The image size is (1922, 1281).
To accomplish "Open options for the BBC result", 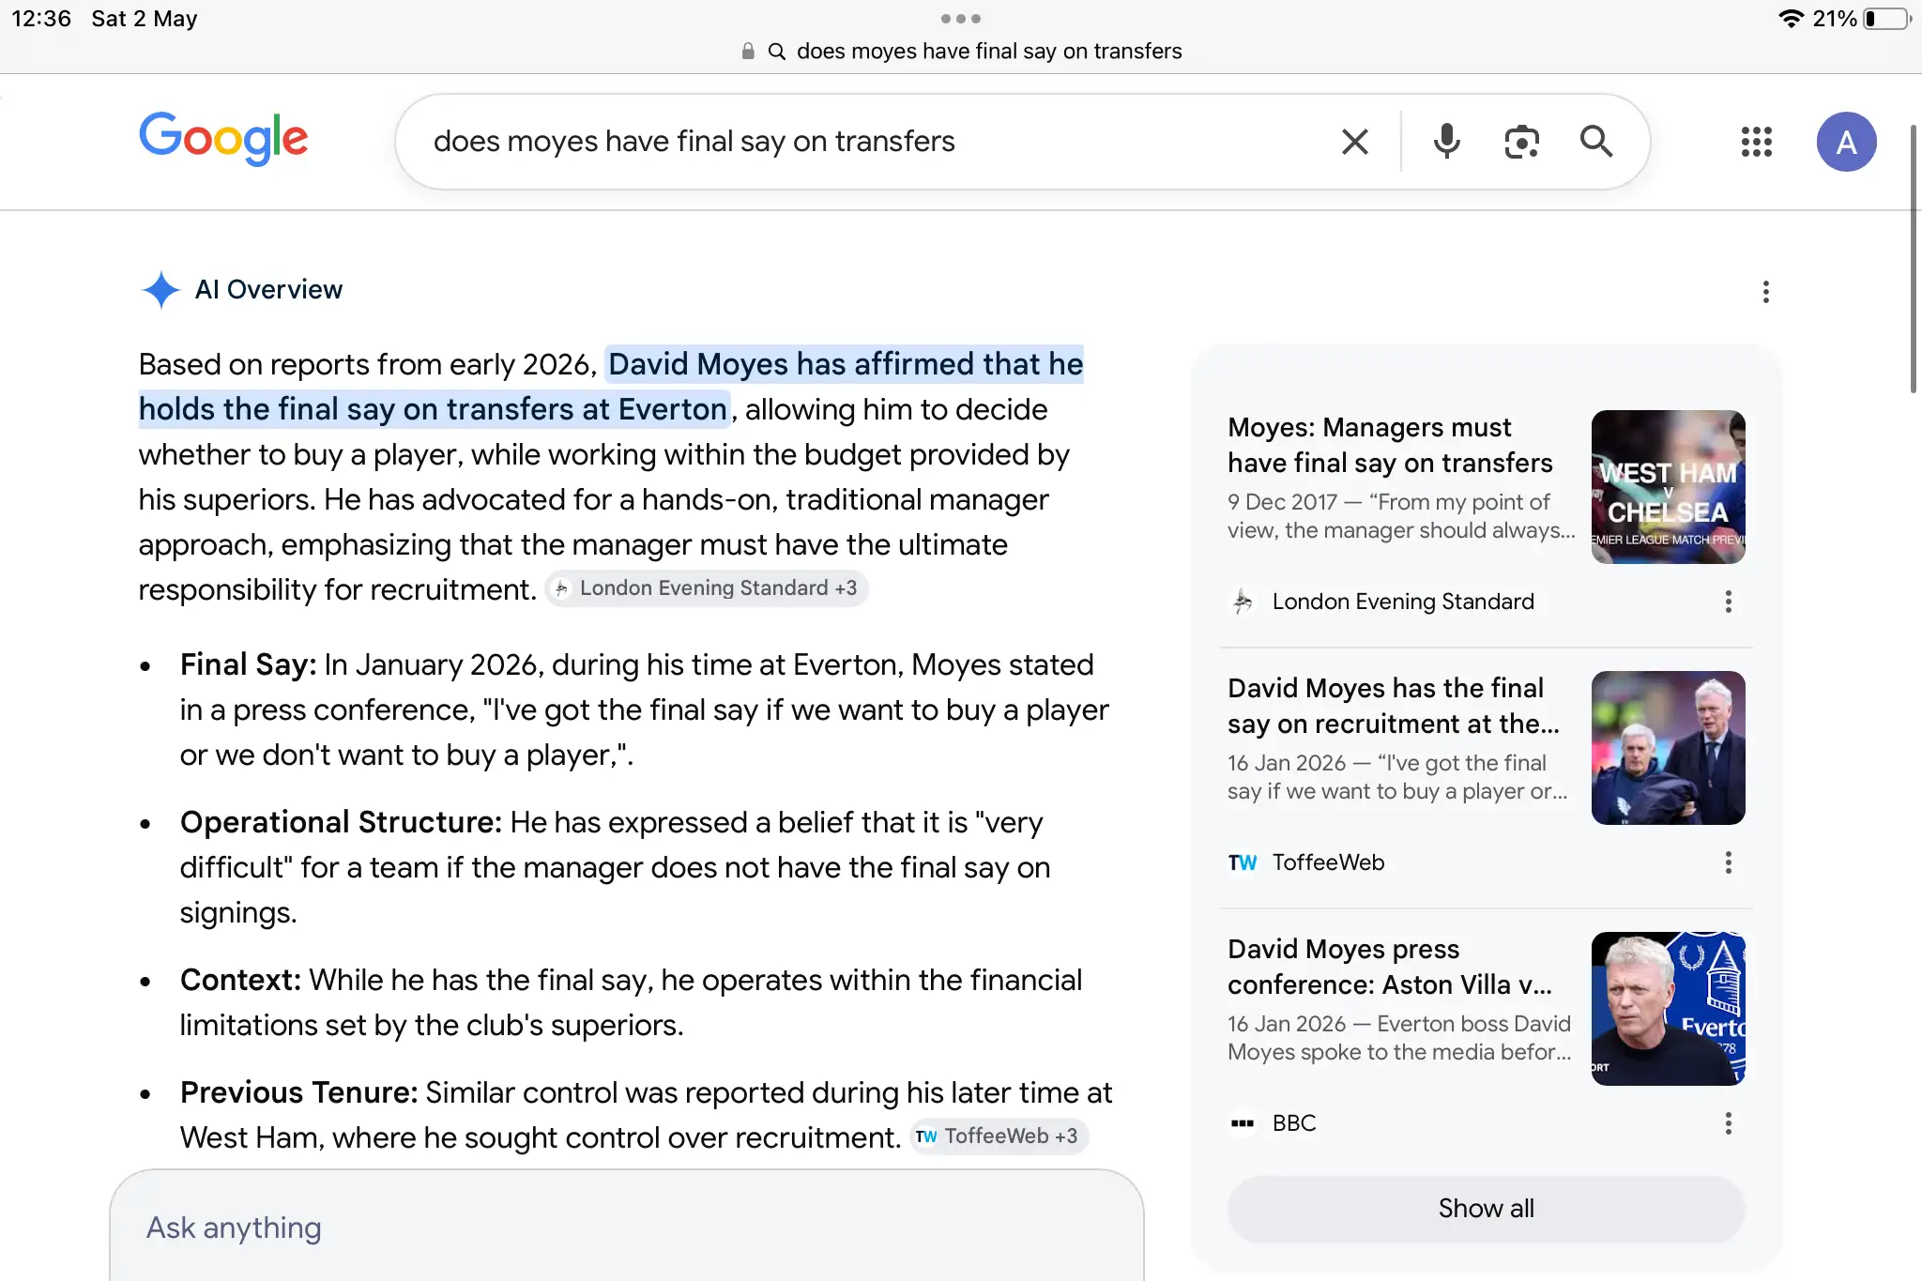I will (x=1728, y=1123).
